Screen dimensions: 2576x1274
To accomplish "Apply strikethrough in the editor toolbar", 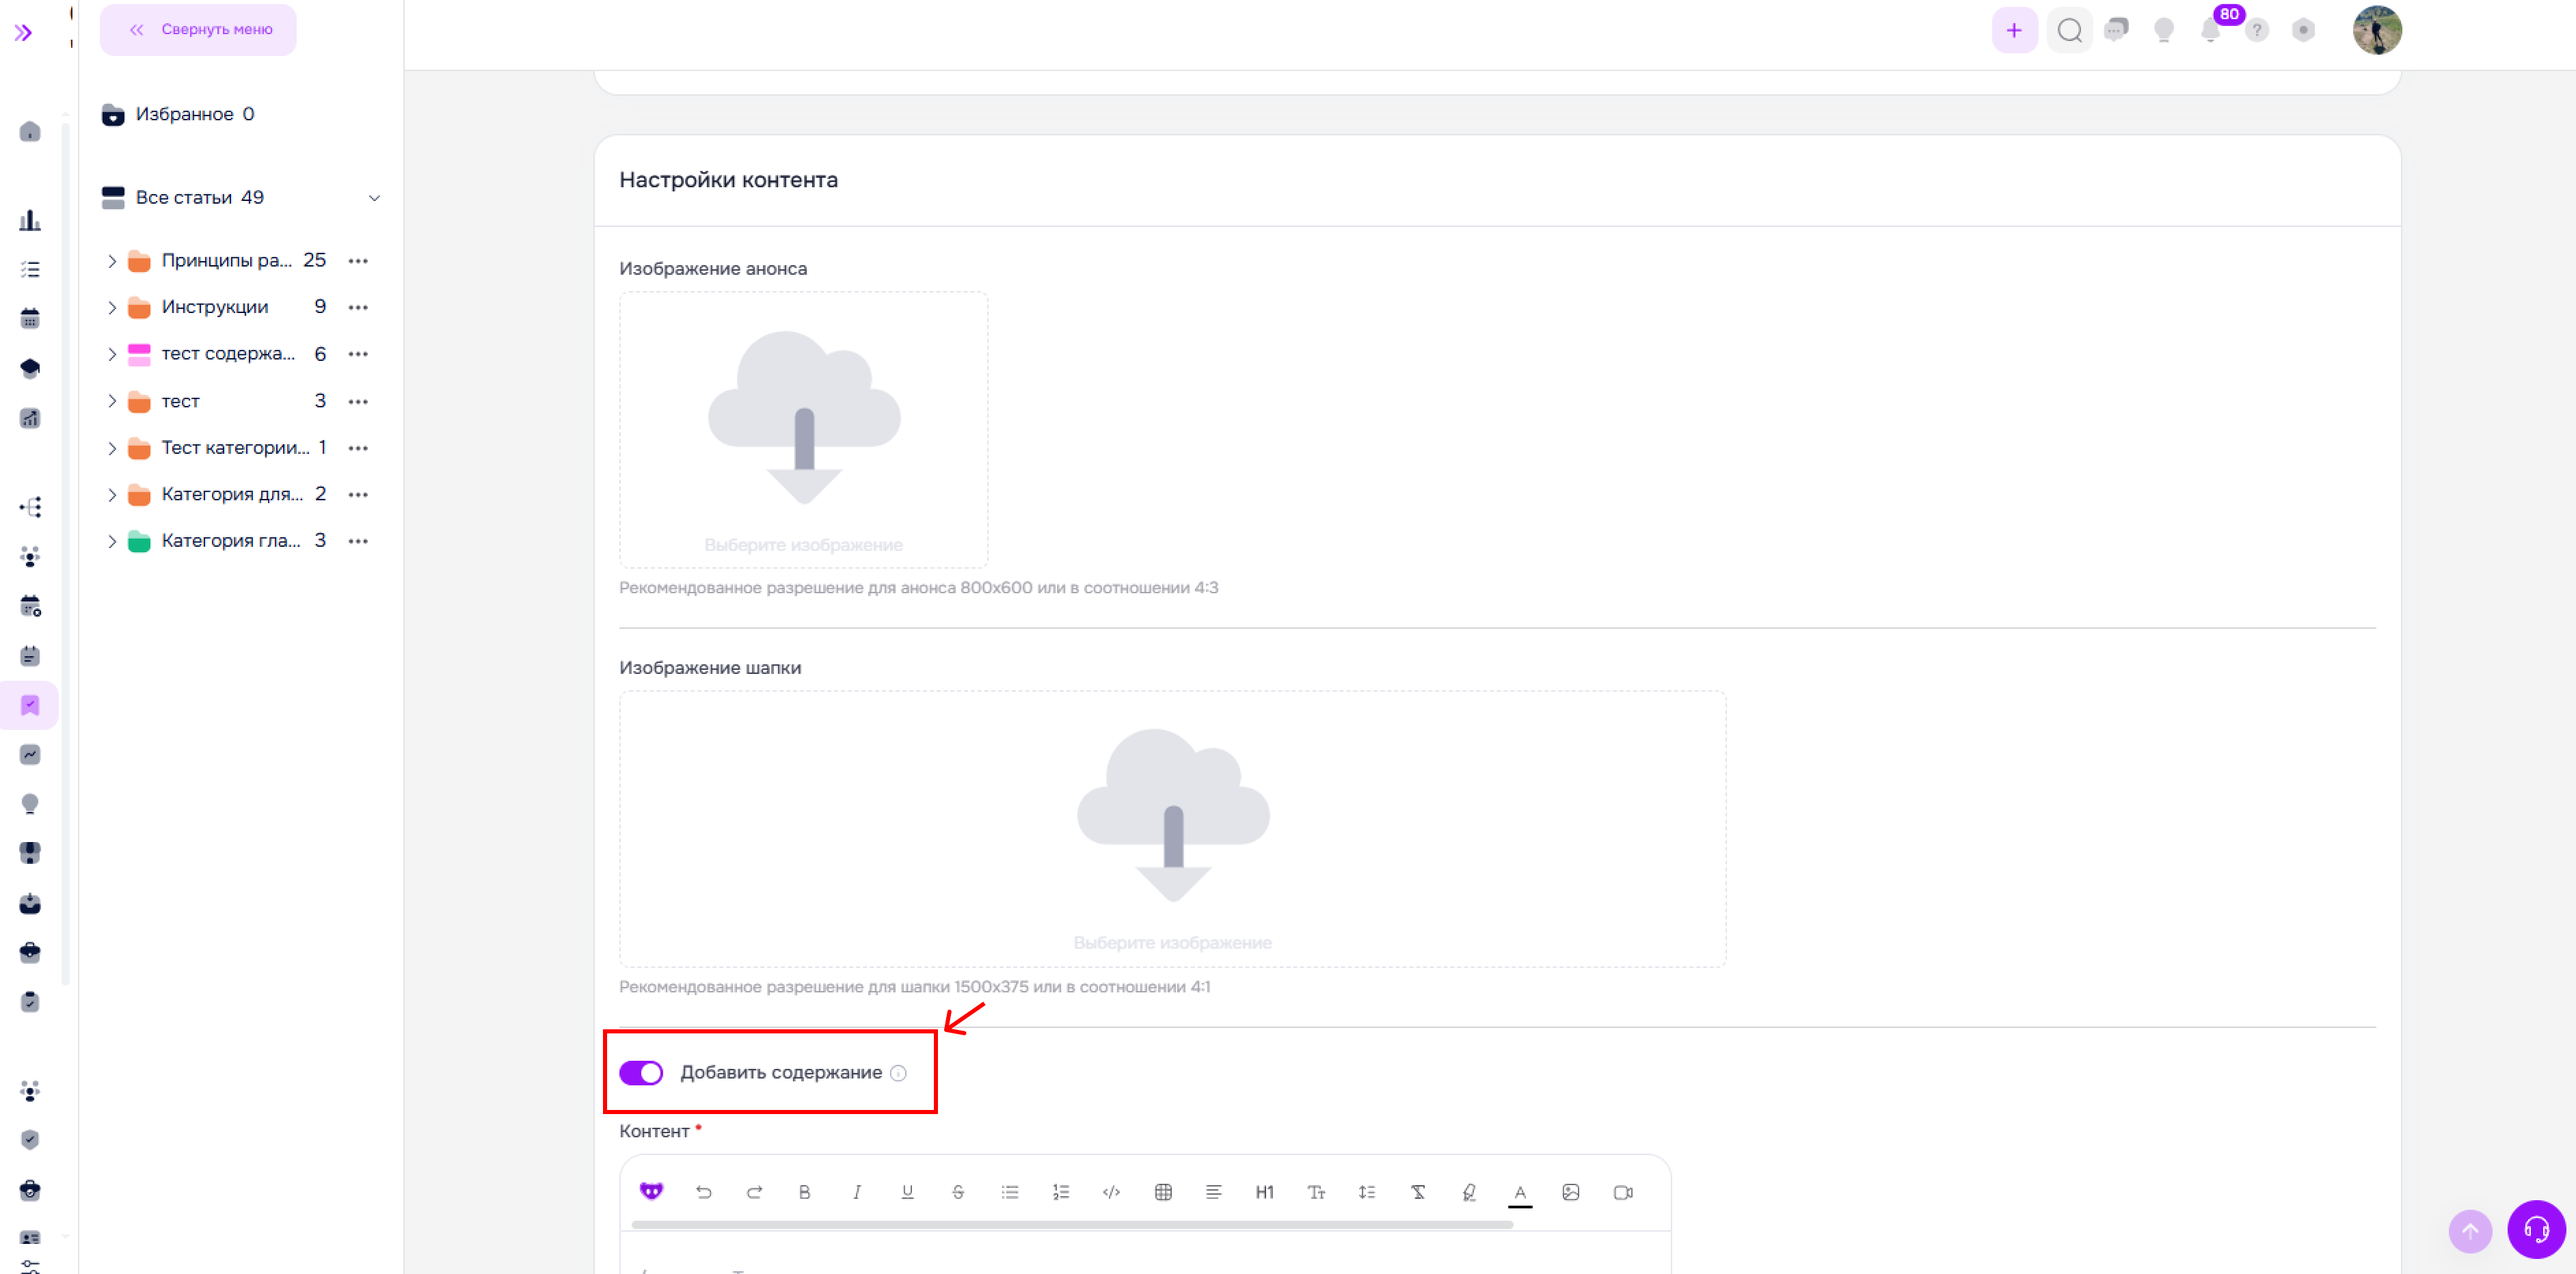I will point(958,1192).
